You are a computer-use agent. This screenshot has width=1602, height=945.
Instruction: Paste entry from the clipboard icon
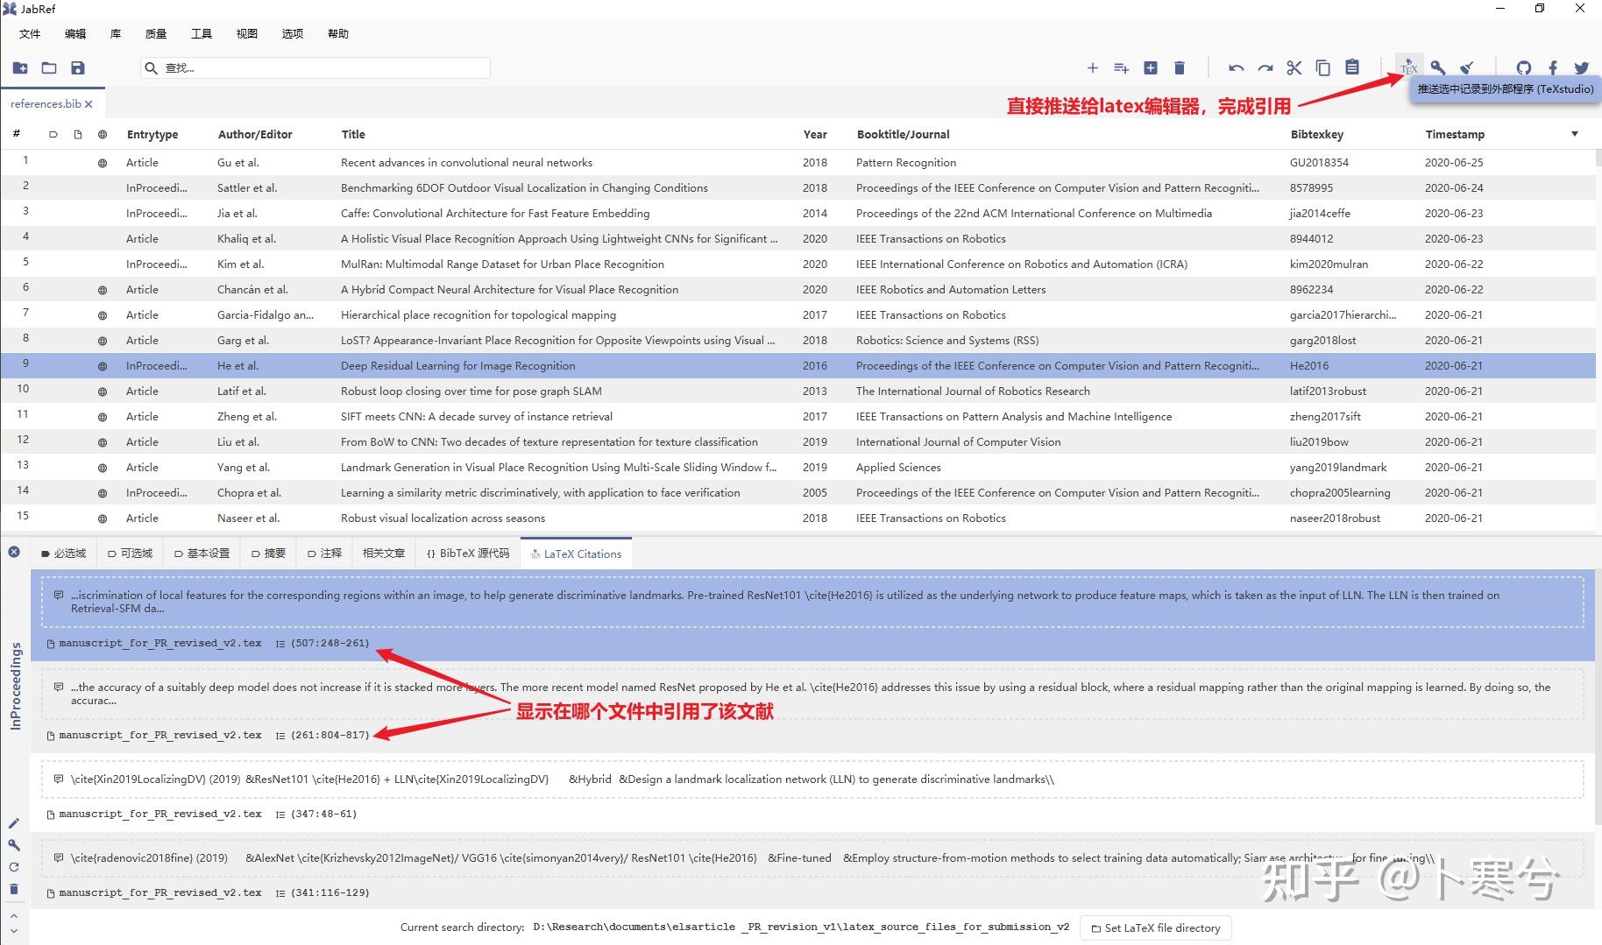coord(1352,67)
